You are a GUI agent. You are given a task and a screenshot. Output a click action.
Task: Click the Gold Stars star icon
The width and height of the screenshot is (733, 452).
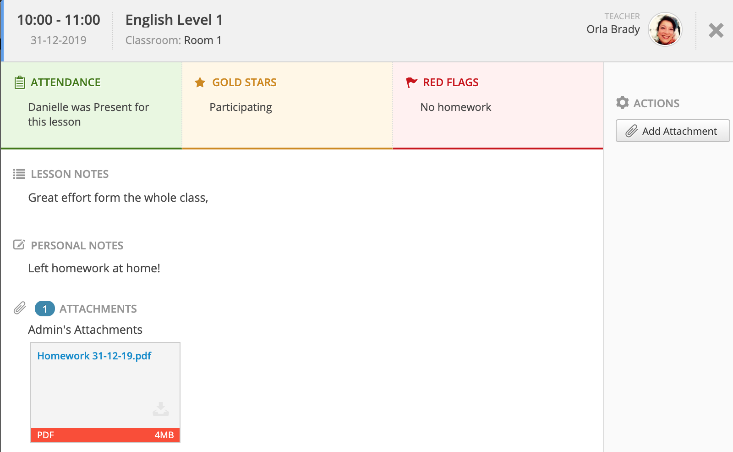click(199, 83)
